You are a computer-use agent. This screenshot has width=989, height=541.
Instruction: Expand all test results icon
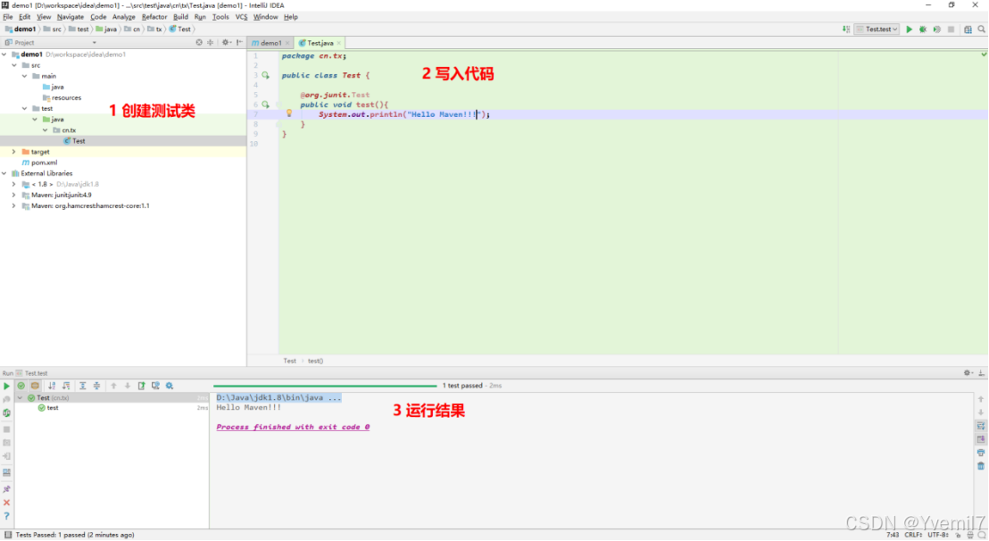pos(83,386)
